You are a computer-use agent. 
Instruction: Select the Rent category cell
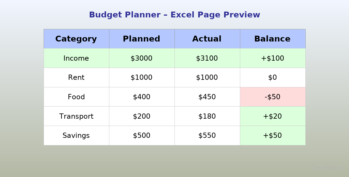tap(76, 77)
